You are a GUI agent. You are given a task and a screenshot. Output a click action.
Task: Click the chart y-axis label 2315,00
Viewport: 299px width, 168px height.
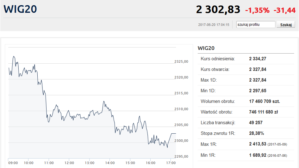coord(181,93)
